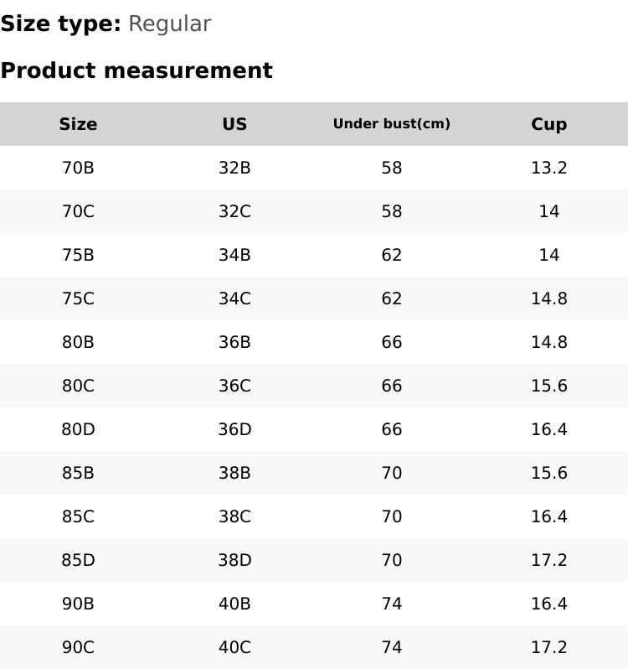Screen dimensions: 628x669
Task: Click the US column header
Action: click(234, 124)
